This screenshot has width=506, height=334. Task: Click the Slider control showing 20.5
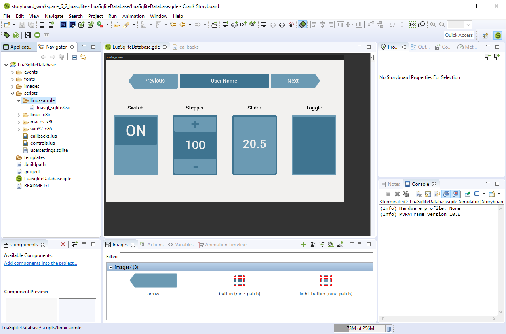(x=255, y=145)
